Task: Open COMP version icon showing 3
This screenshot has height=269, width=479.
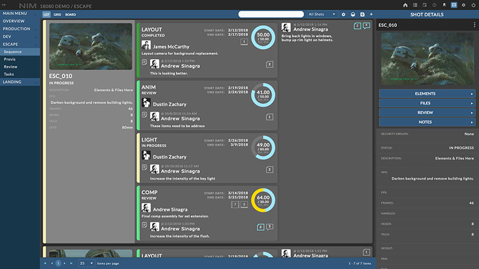Action: (244, 204)
